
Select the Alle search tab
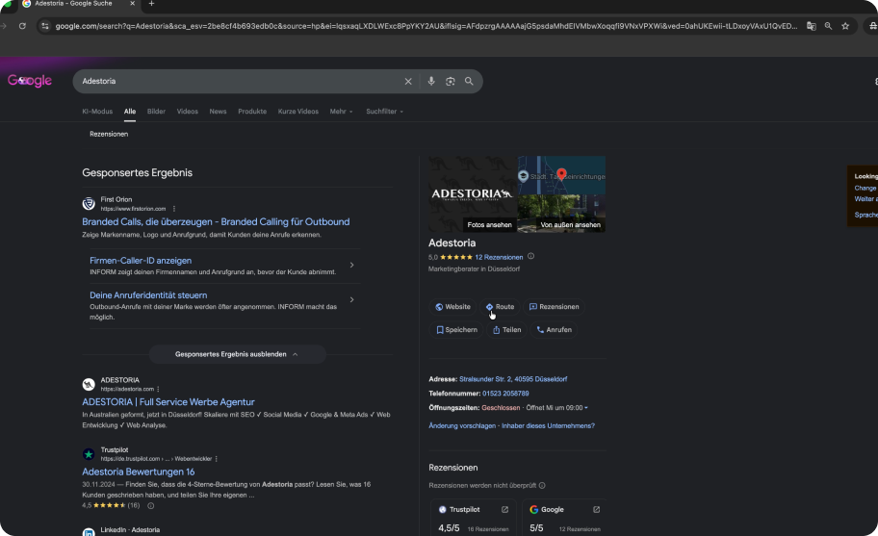(130, 112)
